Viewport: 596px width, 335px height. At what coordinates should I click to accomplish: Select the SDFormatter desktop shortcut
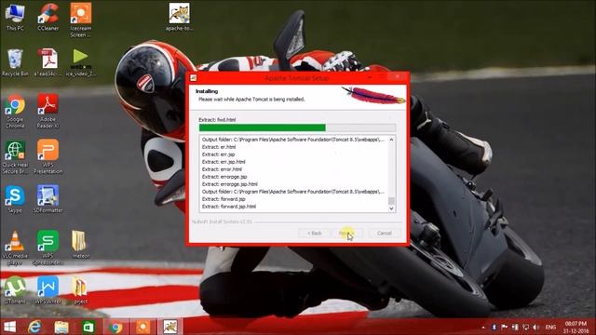[47, 199]
